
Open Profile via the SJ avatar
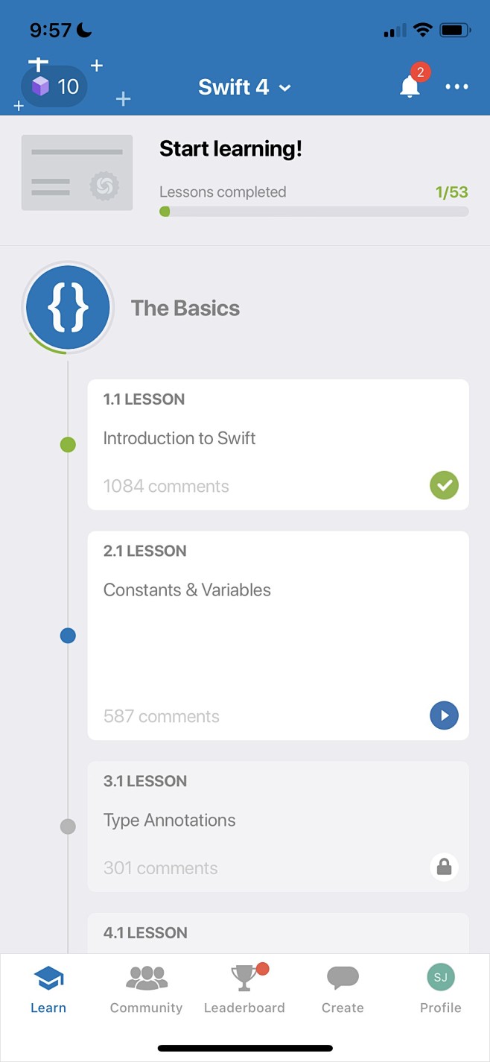[x=440, y=976]
